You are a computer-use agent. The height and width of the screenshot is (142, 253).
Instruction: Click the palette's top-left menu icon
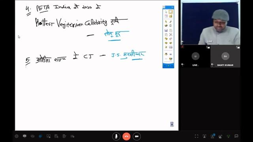coord(164,7)
